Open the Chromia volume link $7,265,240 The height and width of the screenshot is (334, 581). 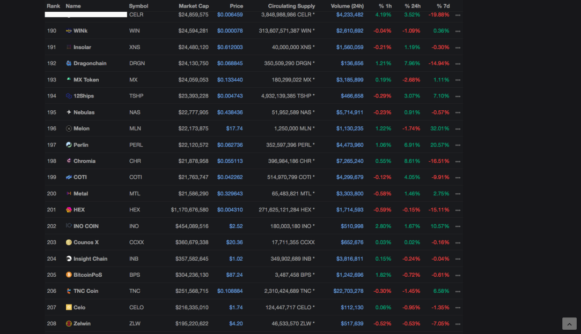pyautogui.click(x=350, y=161)
